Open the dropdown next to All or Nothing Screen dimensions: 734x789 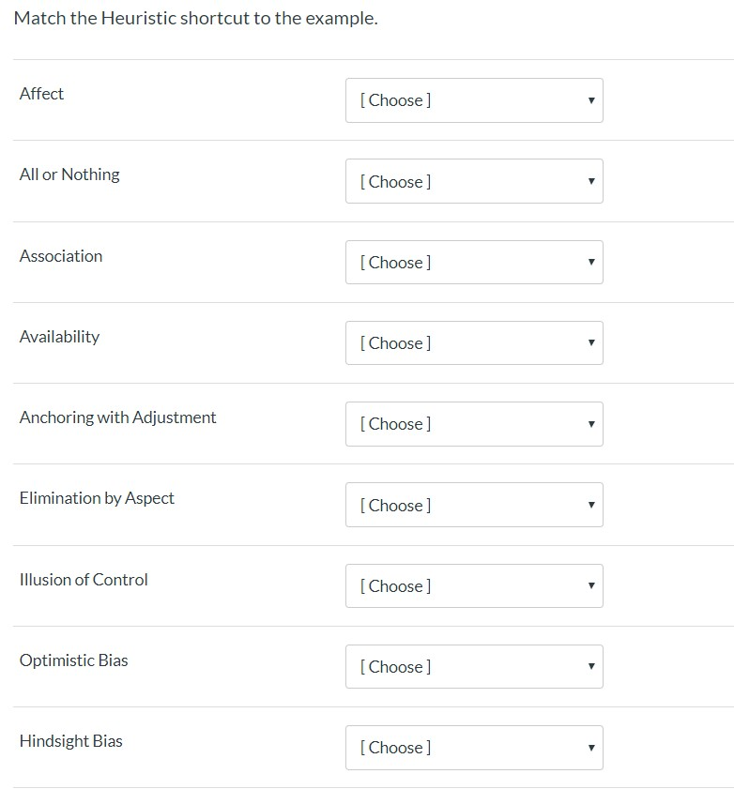tap(474, 181)
